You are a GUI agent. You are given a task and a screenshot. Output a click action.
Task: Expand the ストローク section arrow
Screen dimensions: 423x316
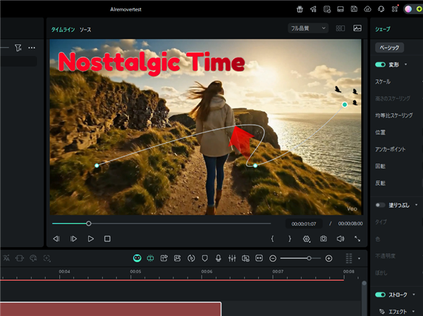tap(414, 295)
